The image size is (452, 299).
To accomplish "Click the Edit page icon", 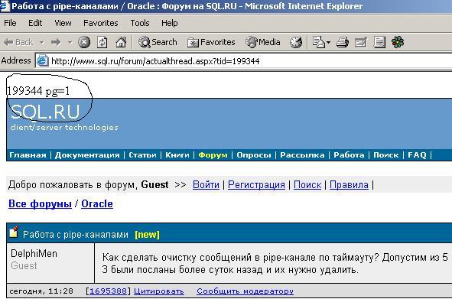I will click(x=361, y=42).
